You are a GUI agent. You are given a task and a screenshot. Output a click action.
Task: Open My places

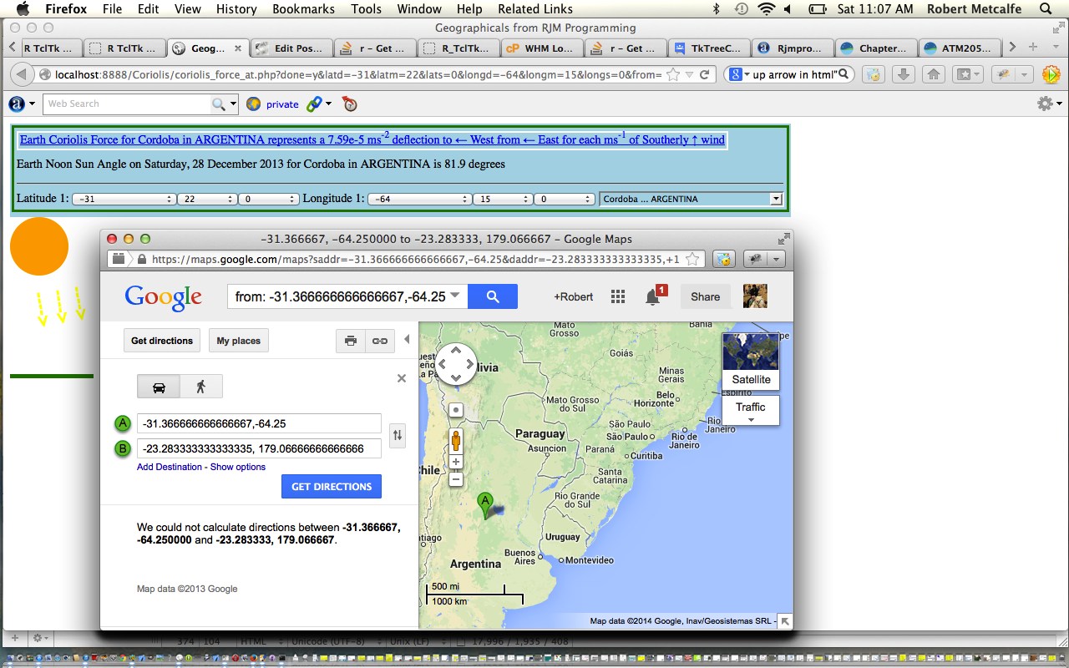coord(239,341)
